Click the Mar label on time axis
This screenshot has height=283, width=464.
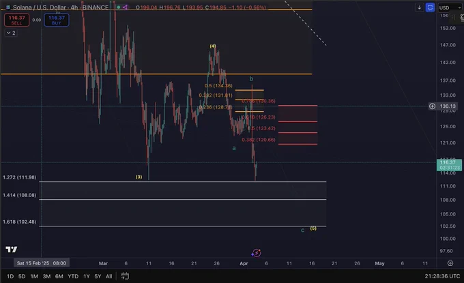tap(103, 263)
